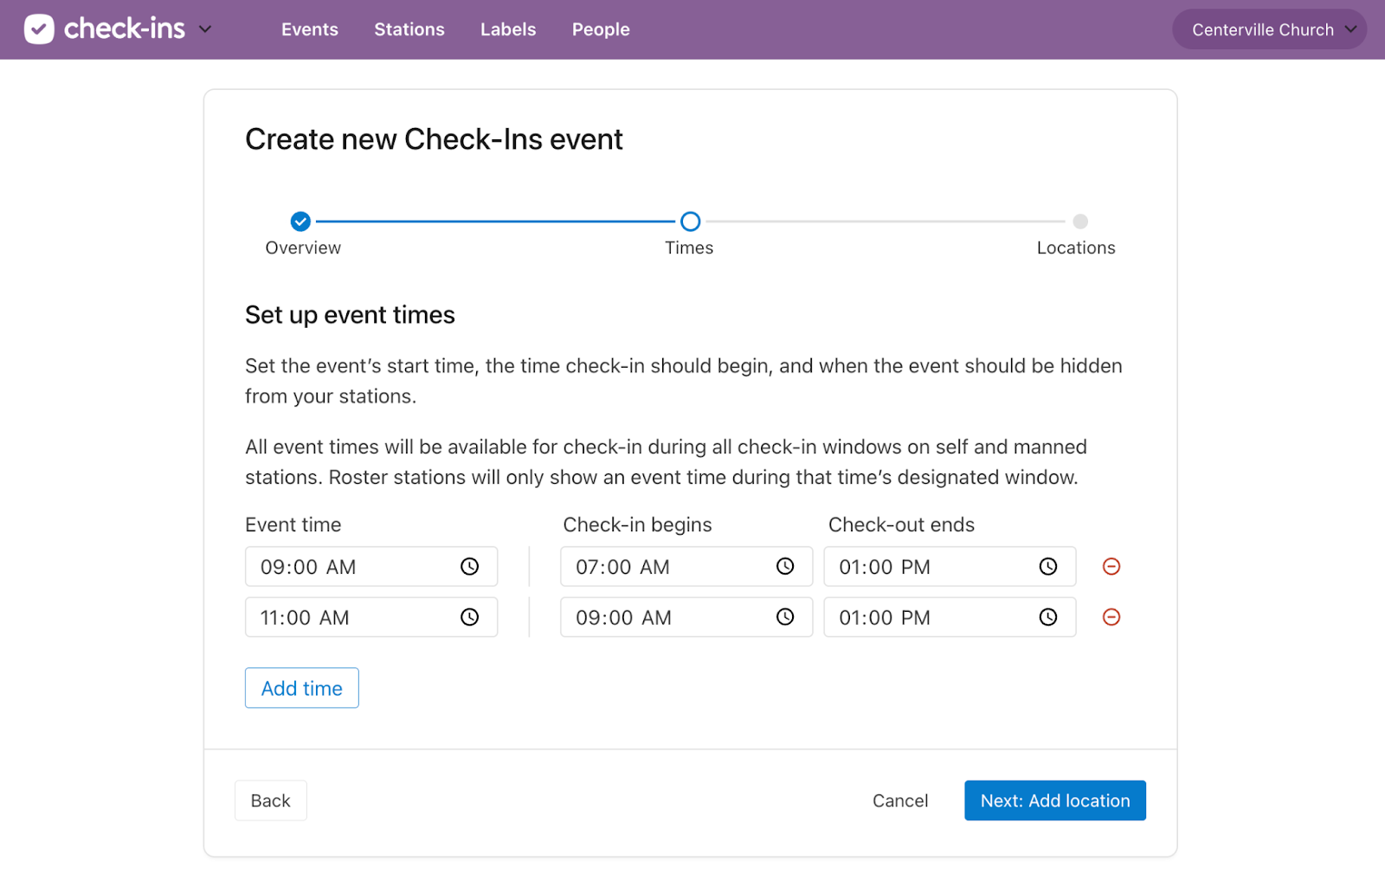1385x887 pixels.
Task: Click the check-ins logo icon
Action: (39, 29)
